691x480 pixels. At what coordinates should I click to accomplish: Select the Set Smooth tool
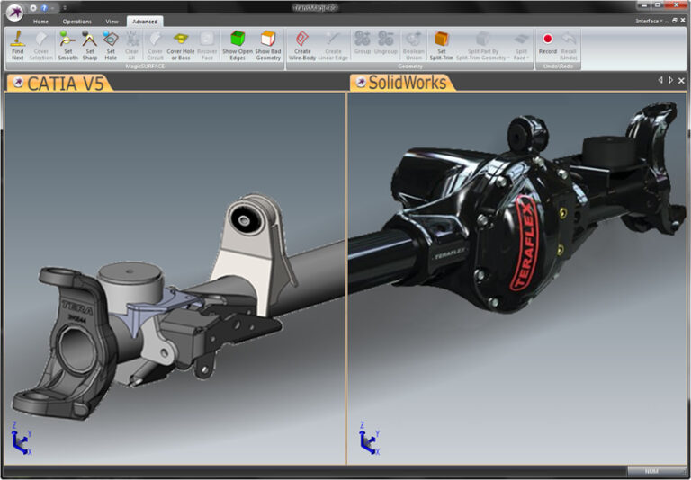coord(68,44)
